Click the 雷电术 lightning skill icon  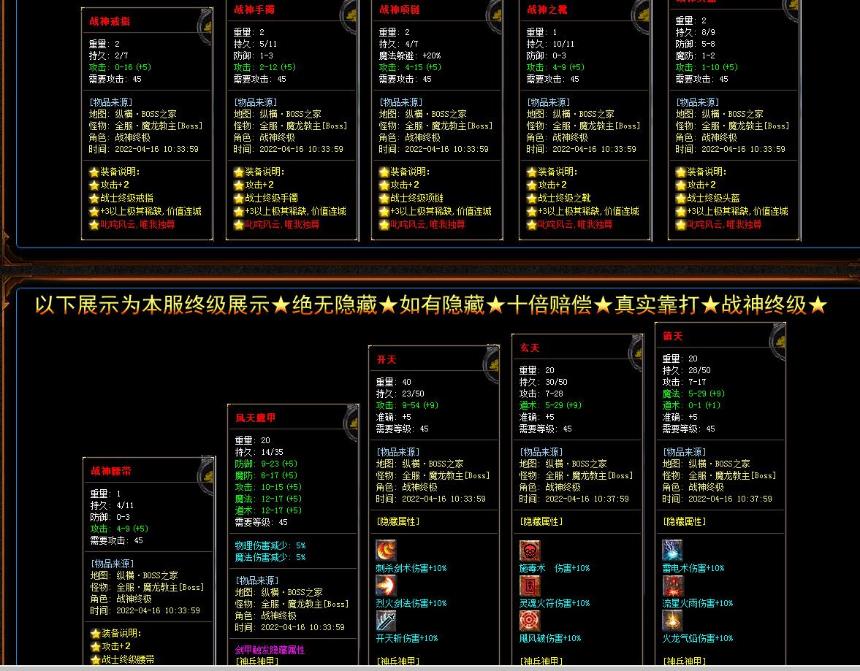click(x=672, y=551)
